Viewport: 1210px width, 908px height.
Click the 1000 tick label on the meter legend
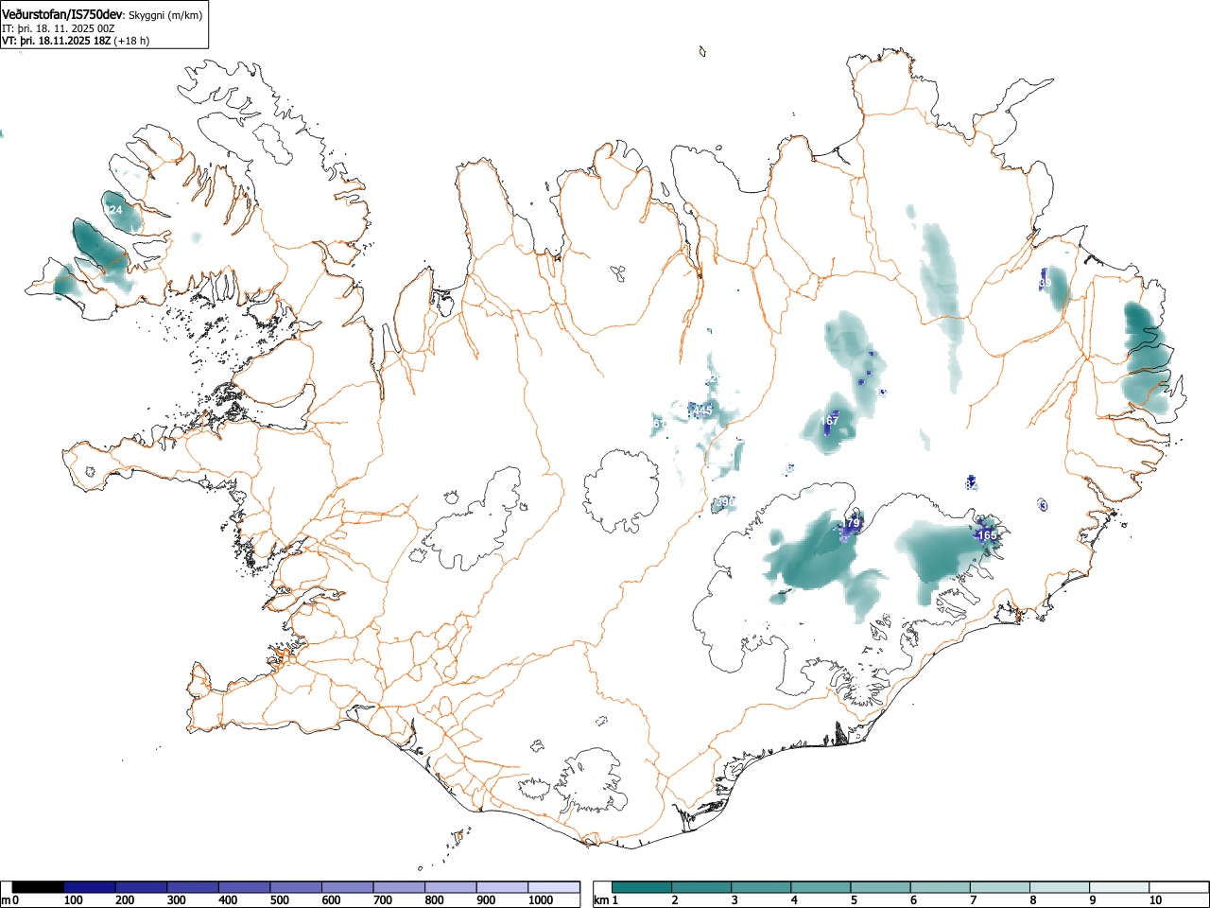tap(540, 900)
